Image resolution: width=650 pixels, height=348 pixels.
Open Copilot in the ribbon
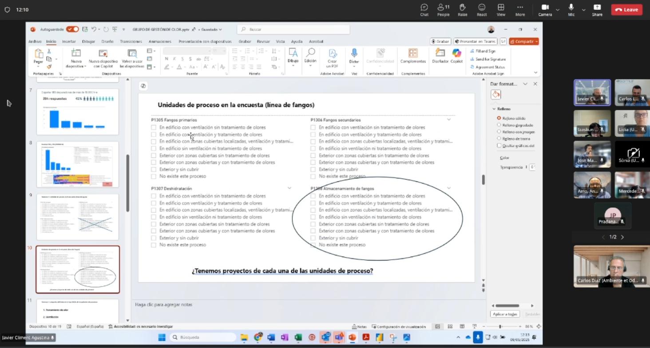[456, 56]
